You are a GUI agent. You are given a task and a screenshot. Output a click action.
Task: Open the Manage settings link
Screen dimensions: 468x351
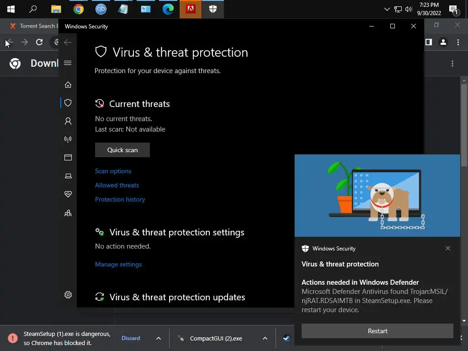118,264
